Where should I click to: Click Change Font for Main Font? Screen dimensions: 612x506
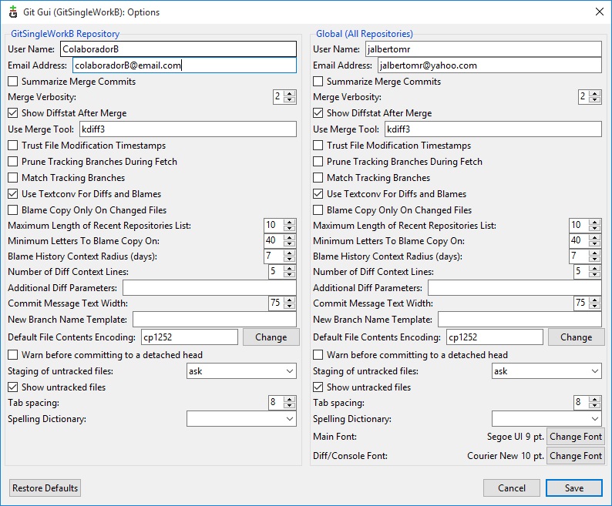575,437
